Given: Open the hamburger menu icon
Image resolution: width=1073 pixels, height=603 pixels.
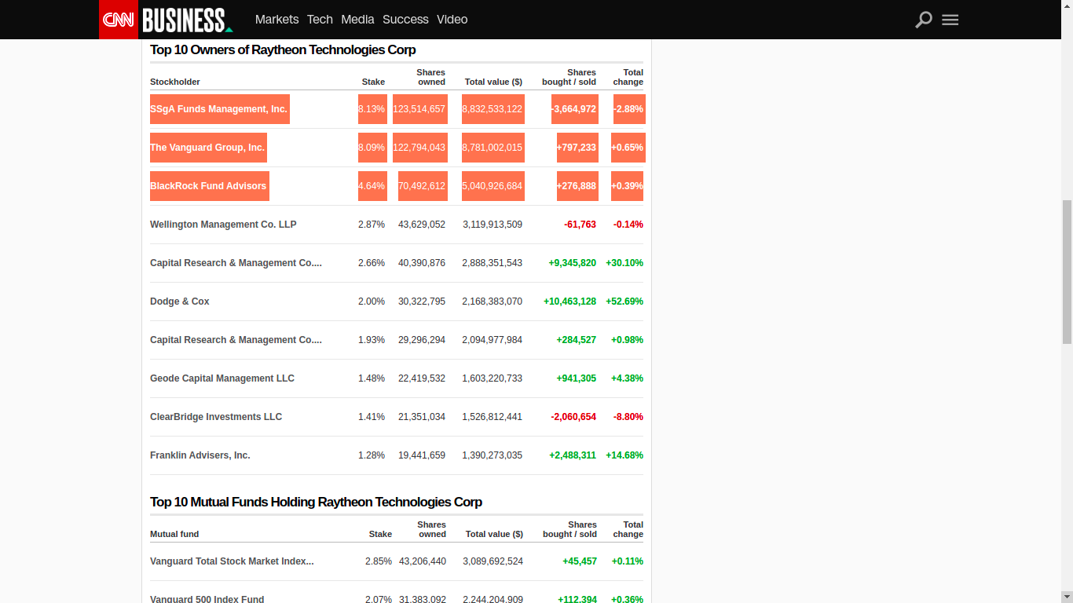Looking at the screenshot, I should click(950, 20).
